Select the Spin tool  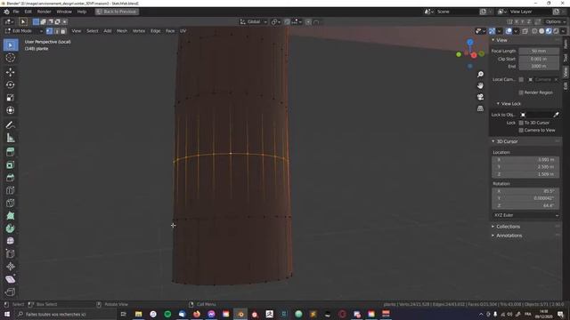10,228
